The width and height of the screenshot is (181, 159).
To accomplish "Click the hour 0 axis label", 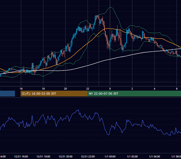I will (110, 89).
